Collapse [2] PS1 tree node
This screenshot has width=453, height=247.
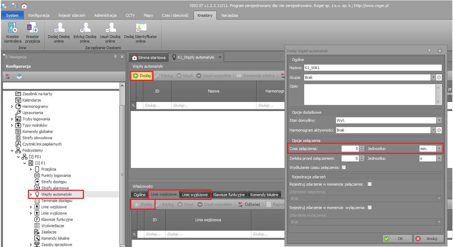point(18,157)
